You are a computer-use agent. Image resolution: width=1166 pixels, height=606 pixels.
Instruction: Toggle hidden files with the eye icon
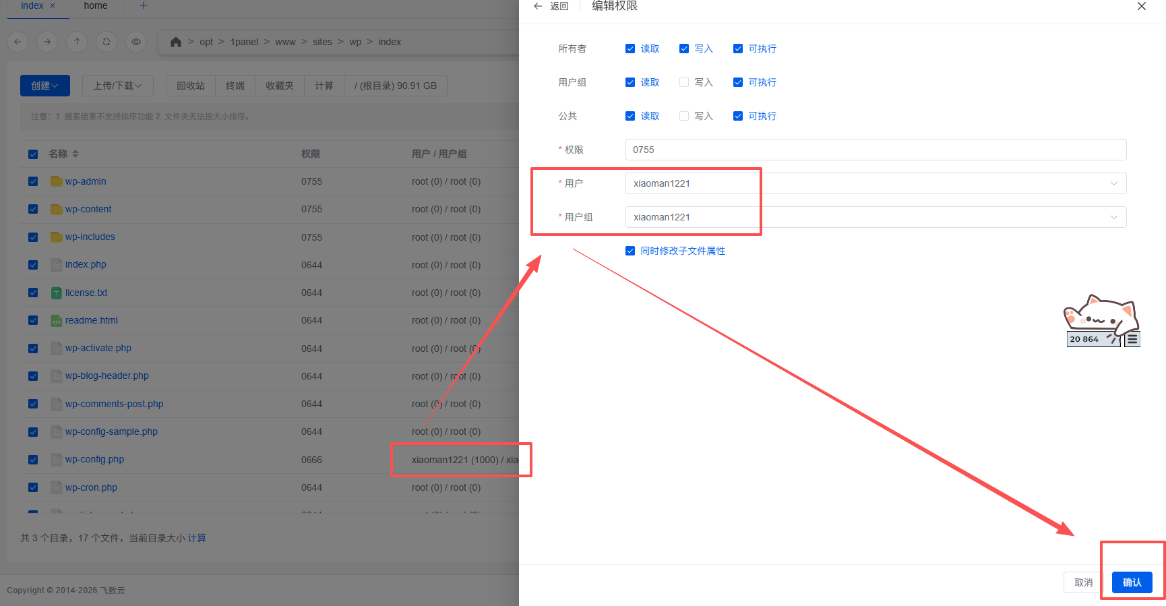pyautogui.click(x=136, y=42)
